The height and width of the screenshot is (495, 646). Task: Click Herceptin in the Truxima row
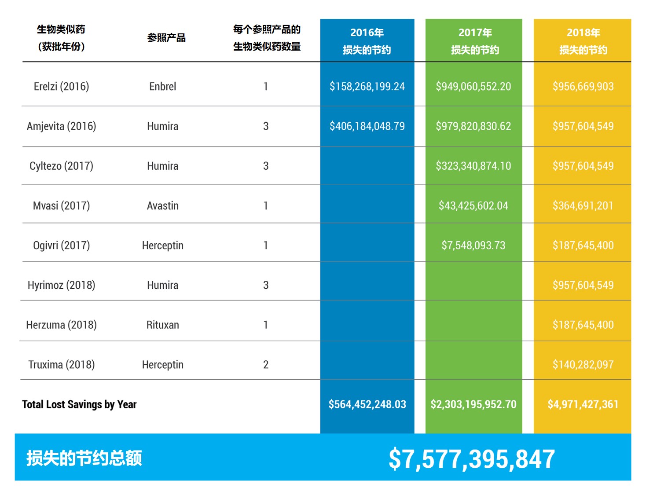pos(163,364)
